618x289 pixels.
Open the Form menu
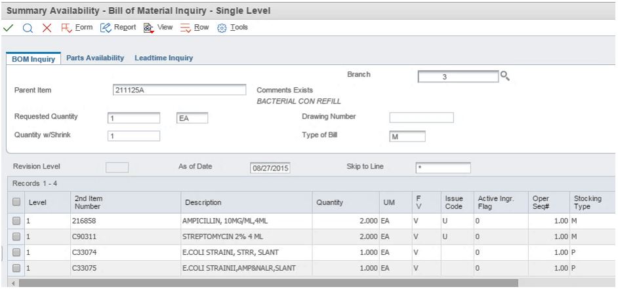83,27
